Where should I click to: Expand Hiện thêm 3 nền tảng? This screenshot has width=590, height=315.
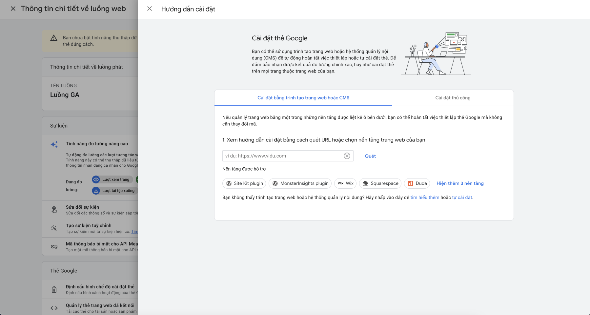tap(460, 183)
